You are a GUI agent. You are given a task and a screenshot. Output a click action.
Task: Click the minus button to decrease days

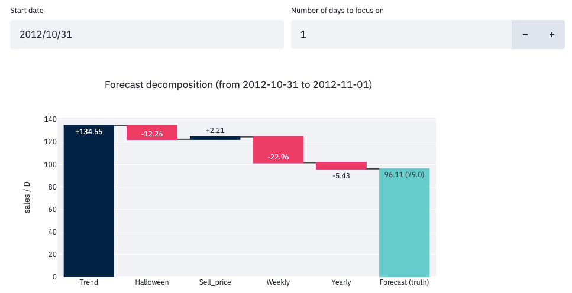(525, 35)
